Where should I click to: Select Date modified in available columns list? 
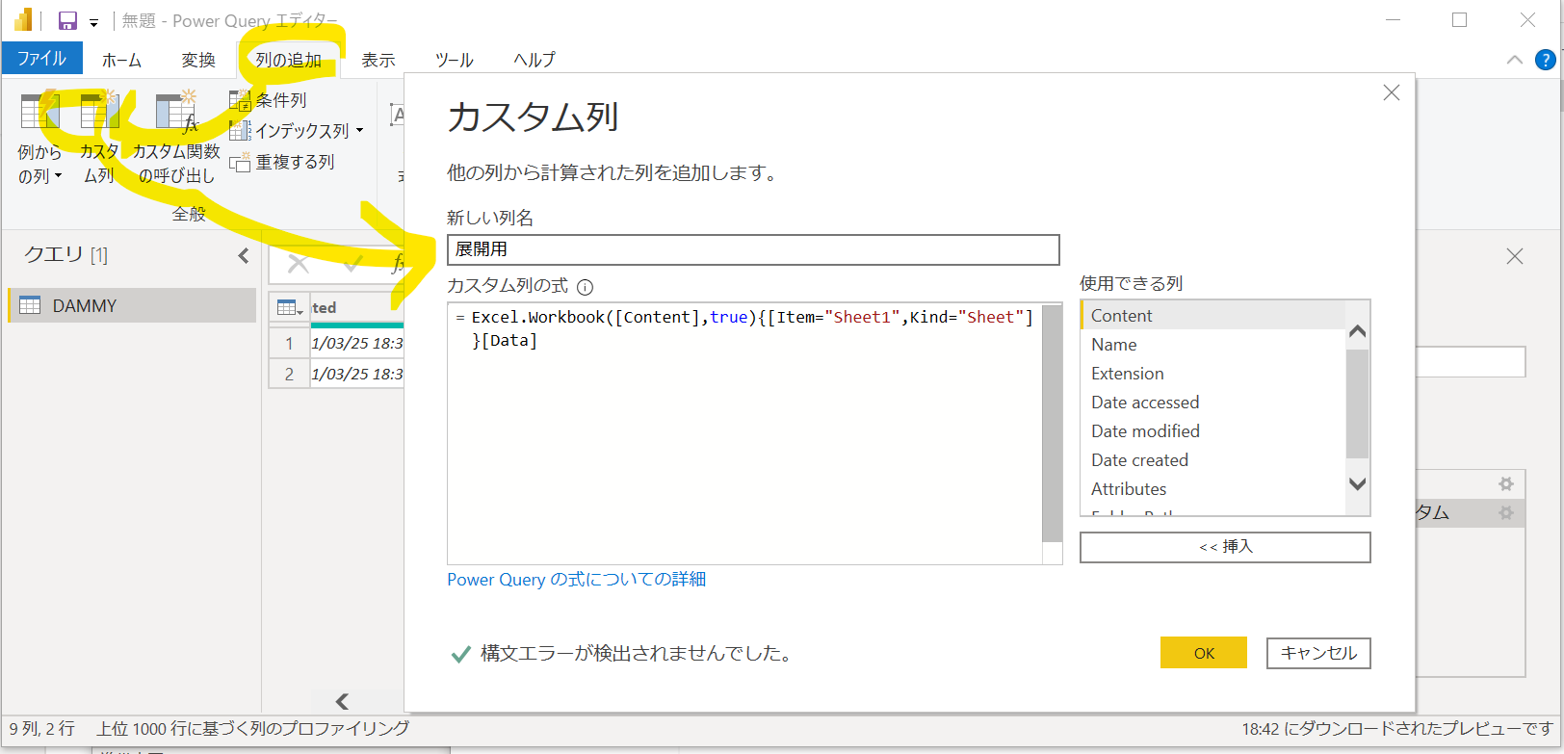coord(1212,431)
